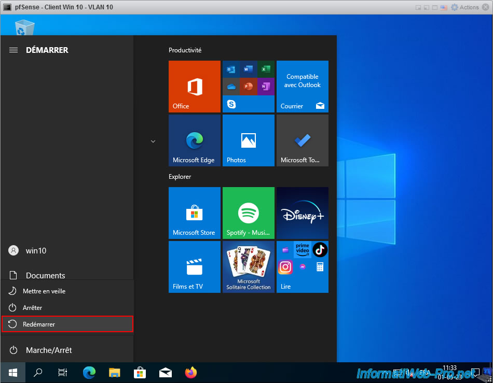Open Calculator in the Lire tile
This screenshot has height=383, width=493.
point(320,267)
